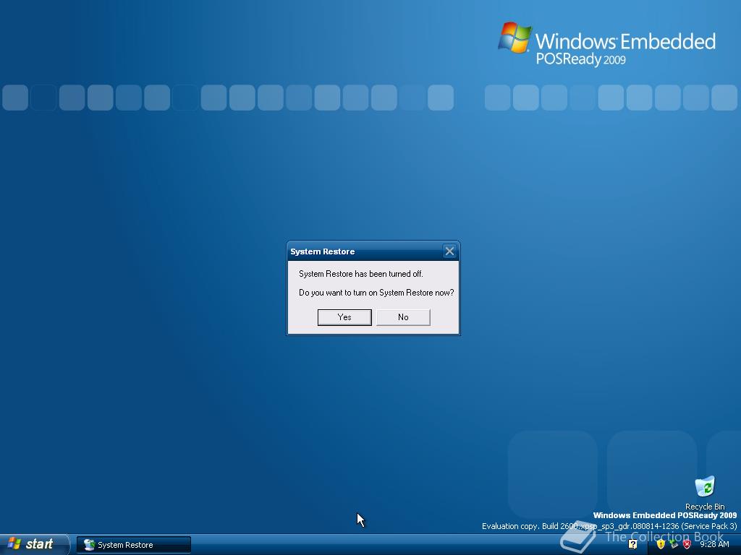Click 'System Restore has been turned off.' text
The image size is (741, 555).
[360, 274]
